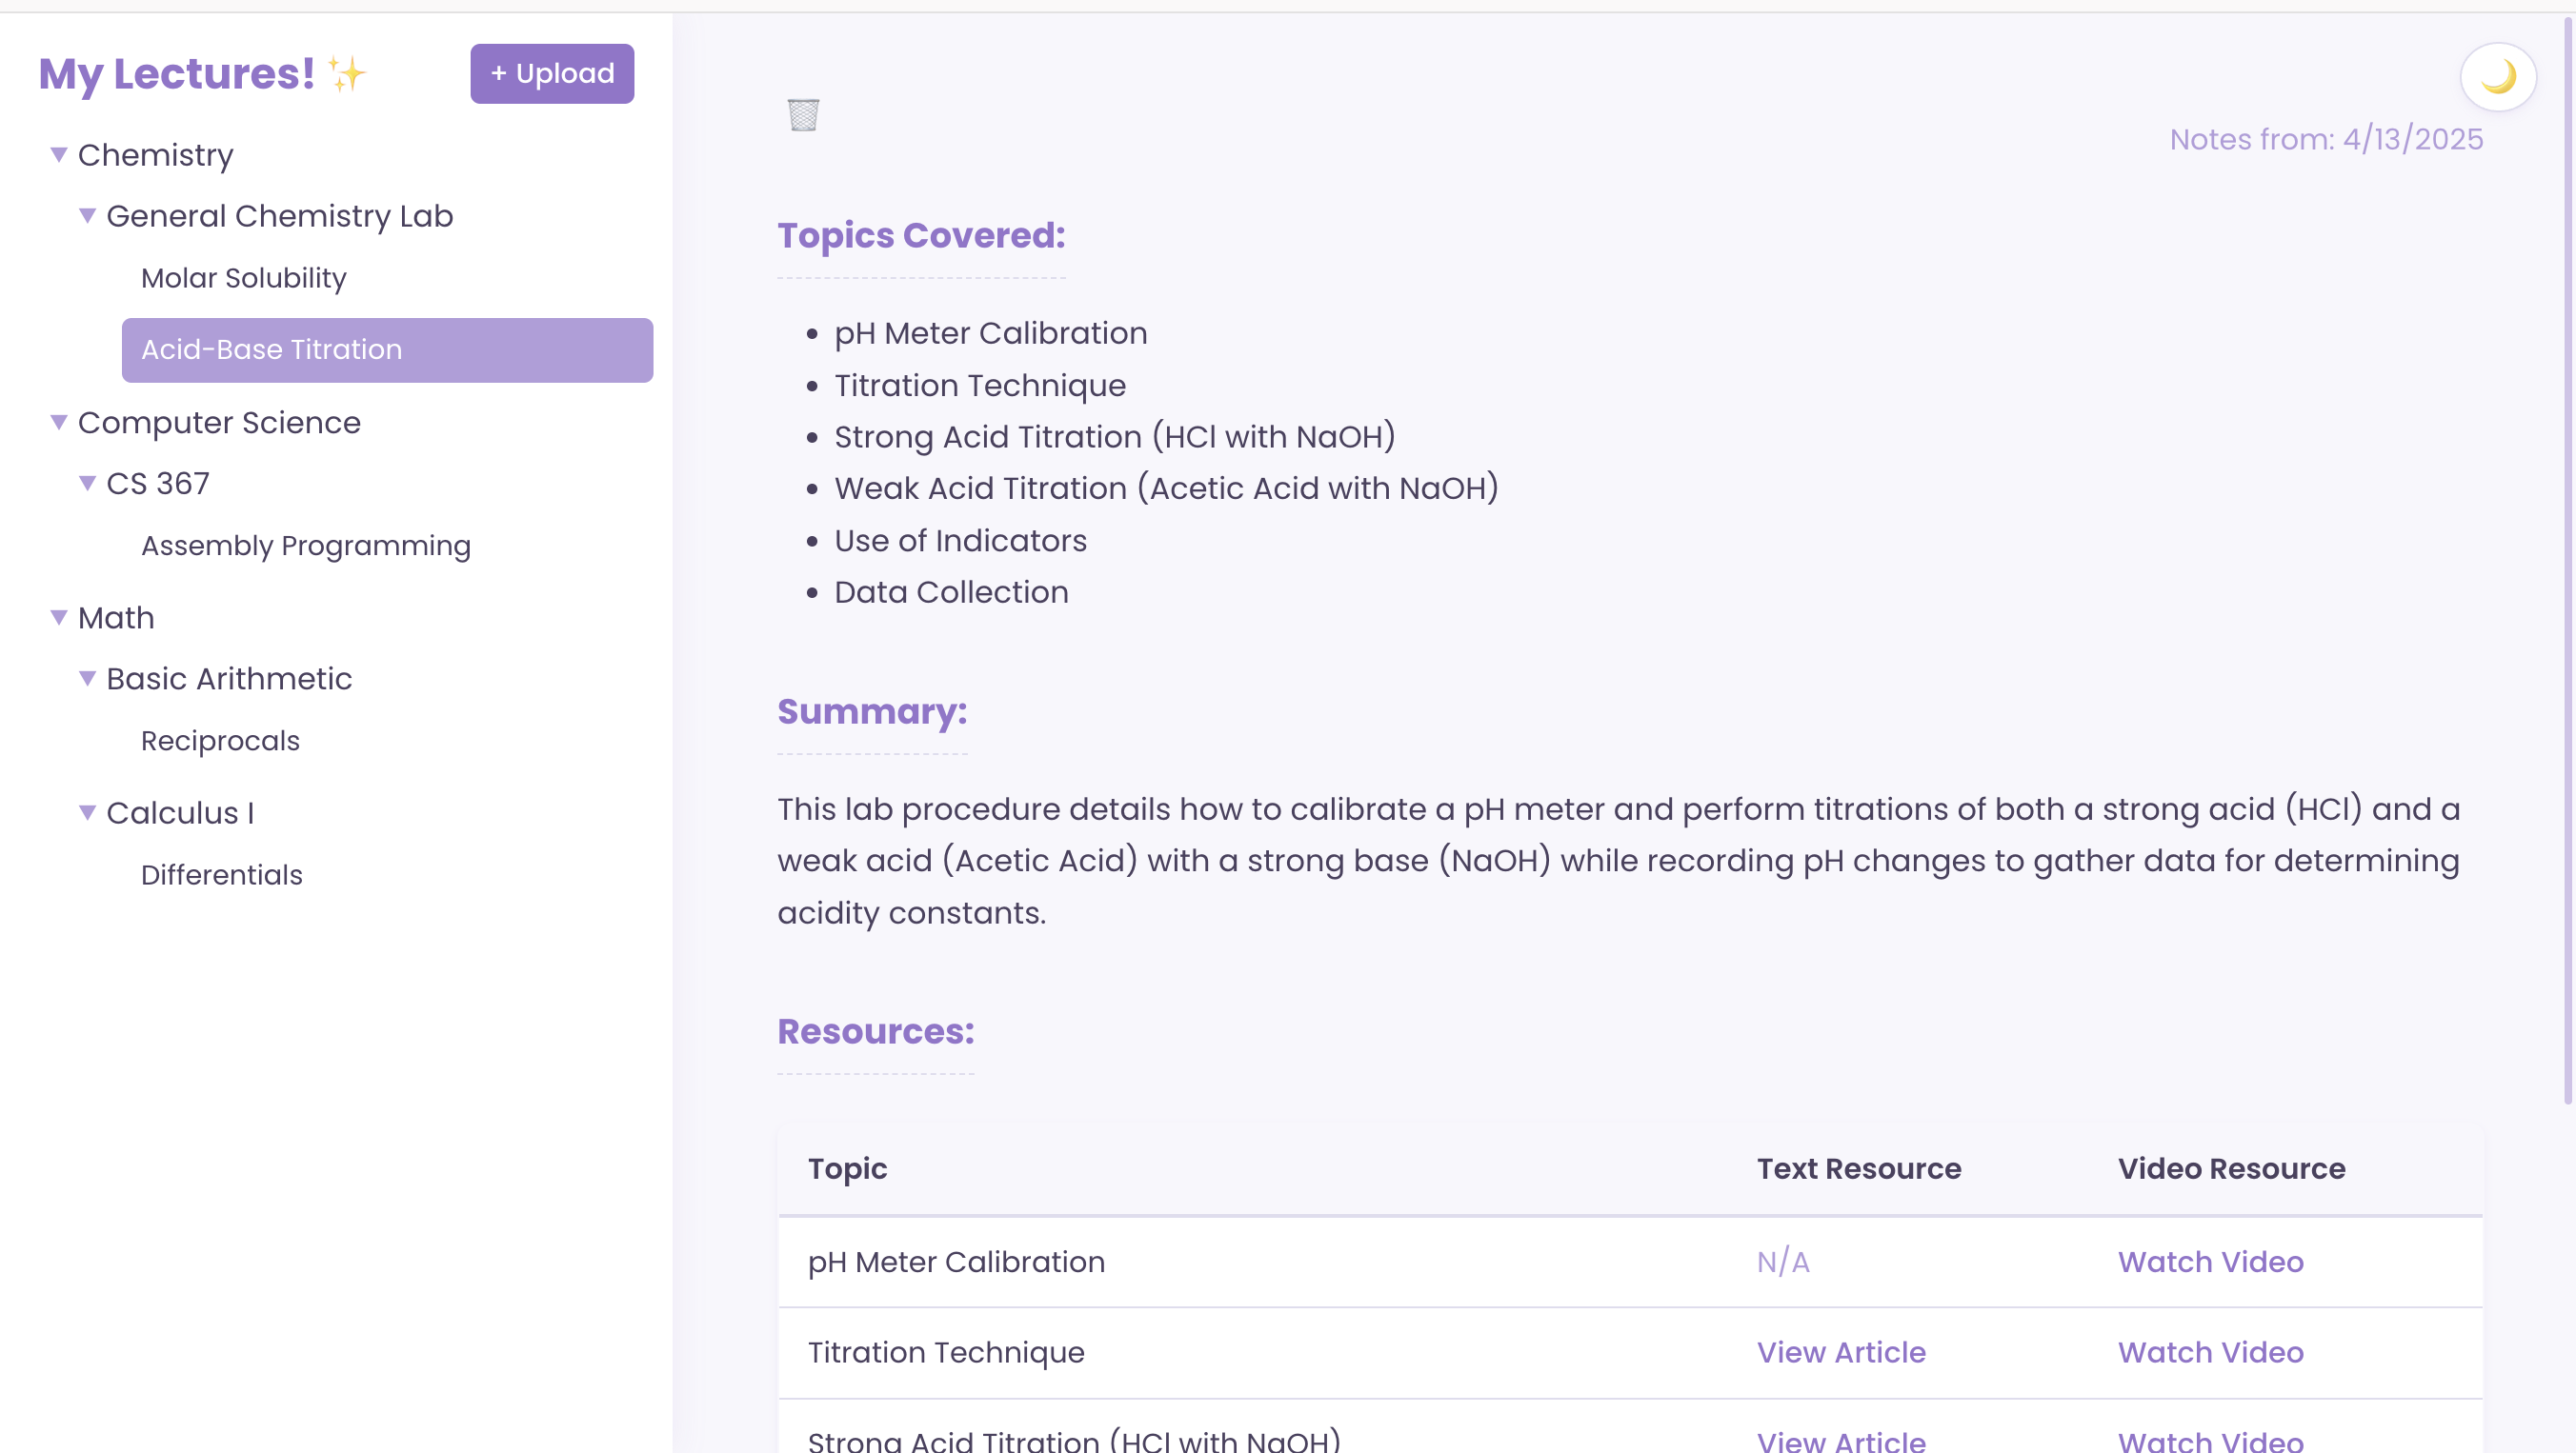View Article for Titration Technique
This screenshot has width=2576, height=1453.
(x=1841, y=1352)
